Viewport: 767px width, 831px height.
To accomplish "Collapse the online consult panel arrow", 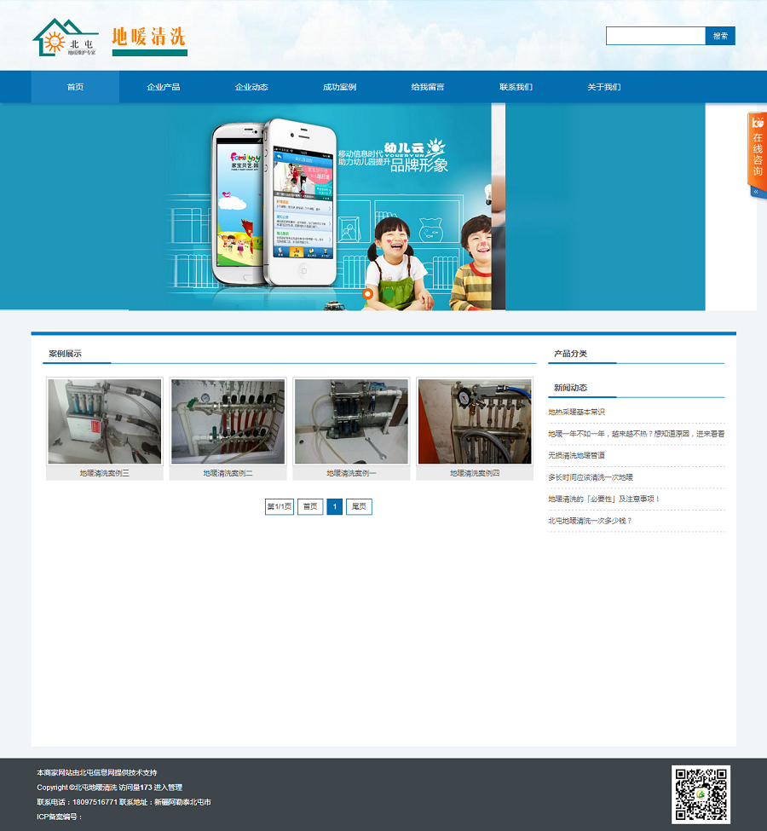I will click(755, 192).
